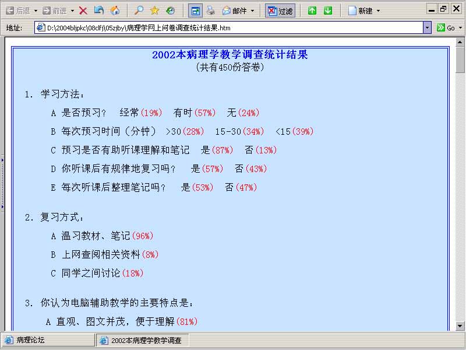Click heading 1. 学习方法

click(54, 94)
